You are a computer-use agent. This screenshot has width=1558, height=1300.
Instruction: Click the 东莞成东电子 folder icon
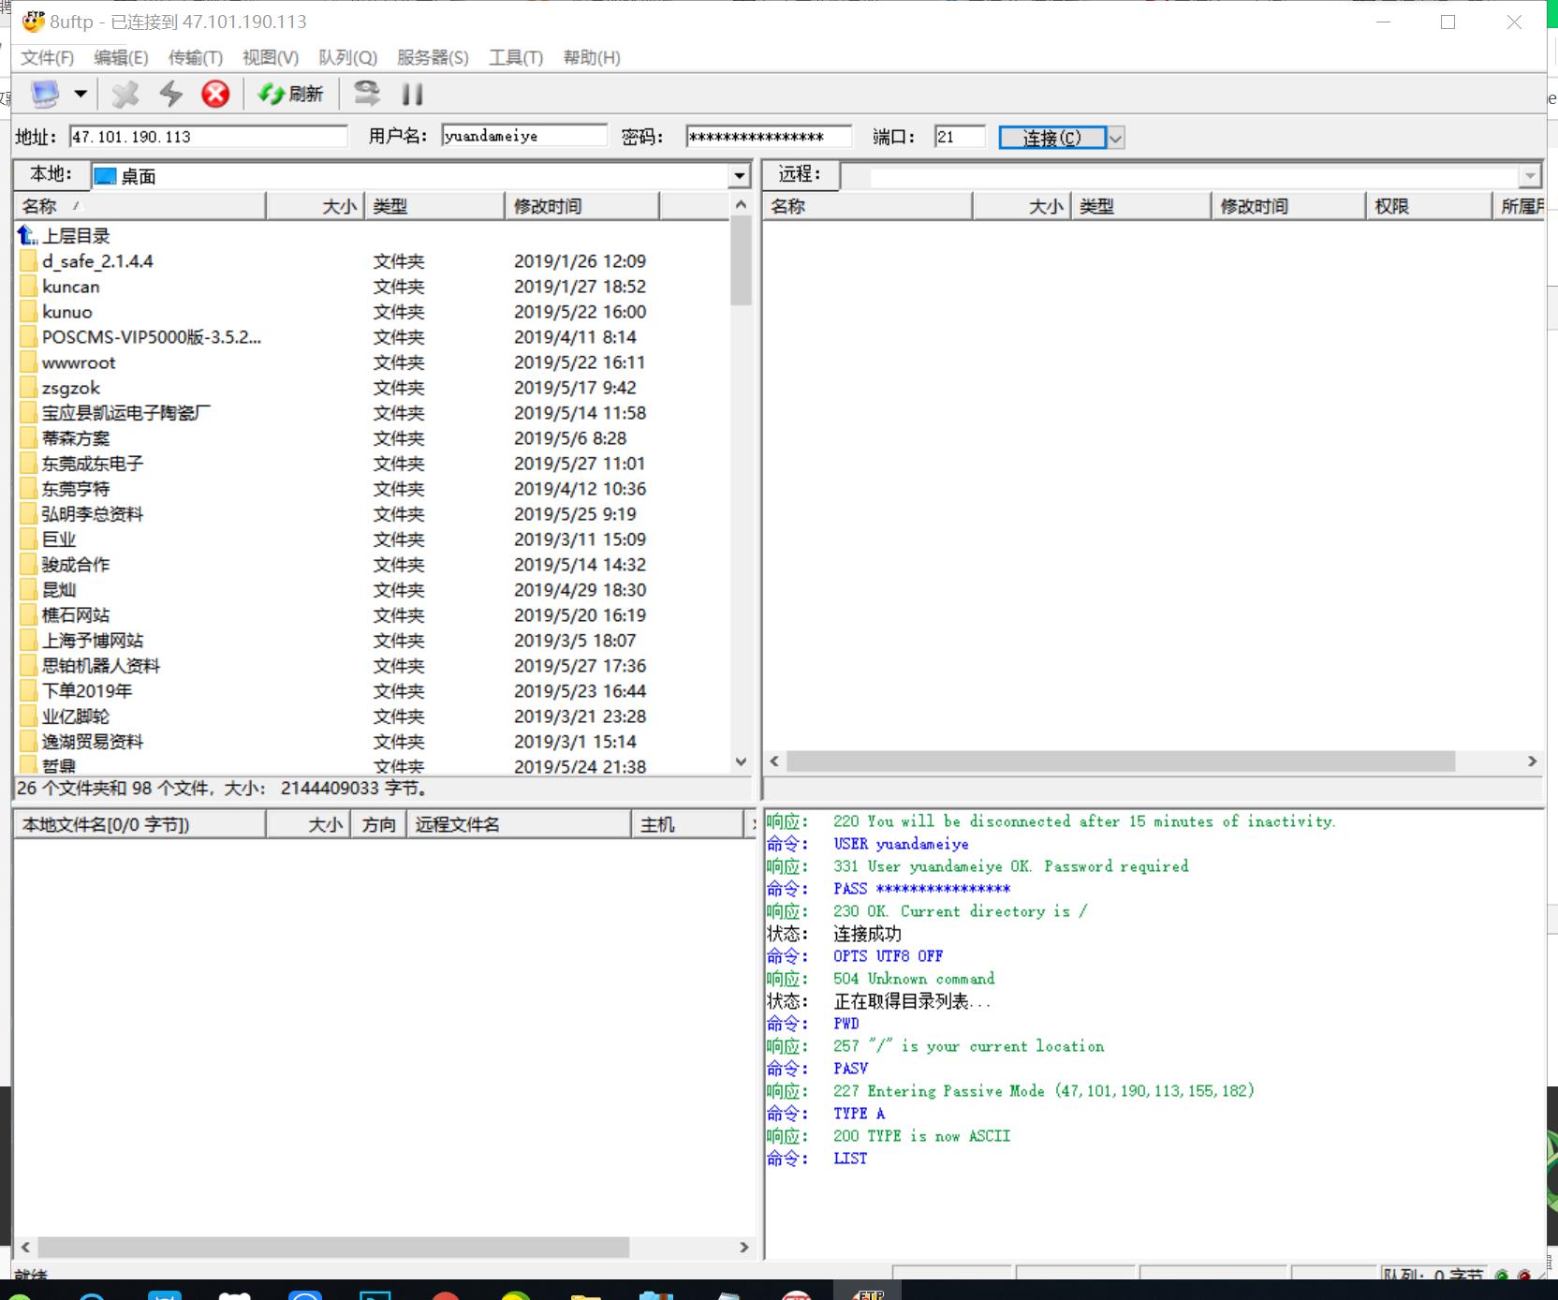[x=28, y=464]
